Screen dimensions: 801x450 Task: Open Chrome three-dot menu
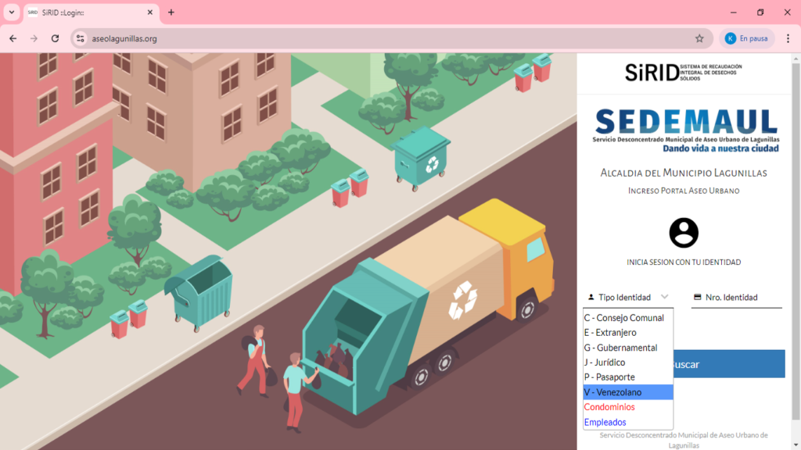point(787,38)
